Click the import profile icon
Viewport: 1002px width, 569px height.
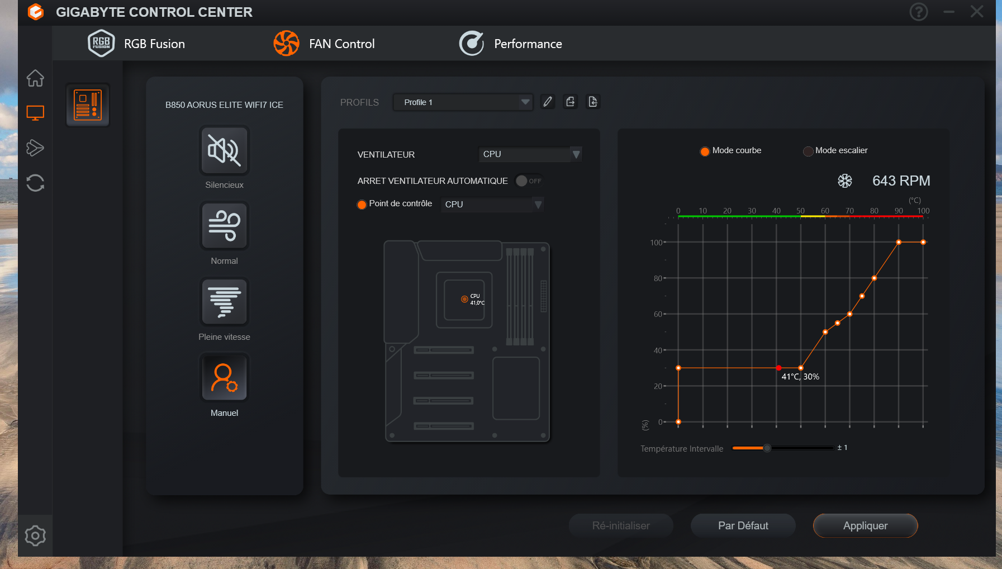coord(593,102)
